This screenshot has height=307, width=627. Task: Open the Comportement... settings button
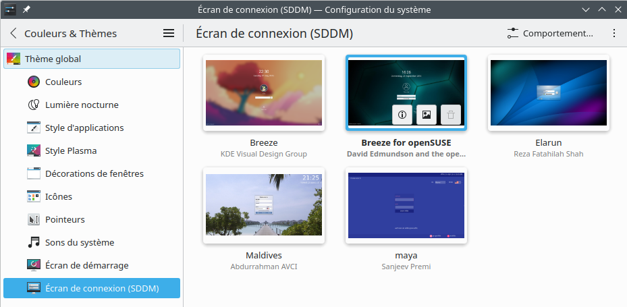pos(550,33)
